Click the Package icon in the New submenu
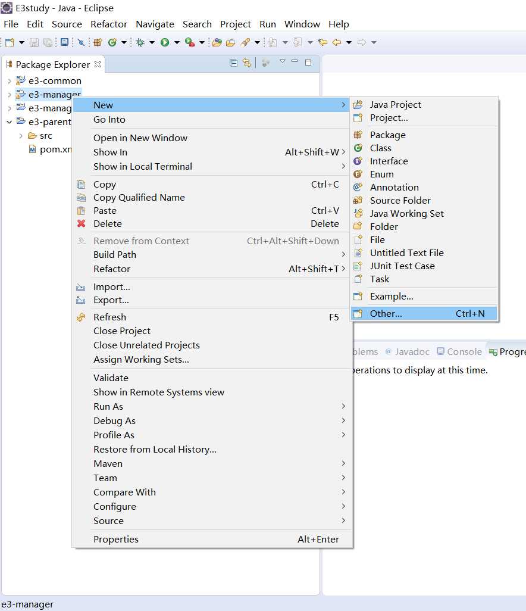 (358, 135)
